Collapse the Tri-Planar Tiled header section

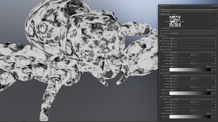point(160,11)
